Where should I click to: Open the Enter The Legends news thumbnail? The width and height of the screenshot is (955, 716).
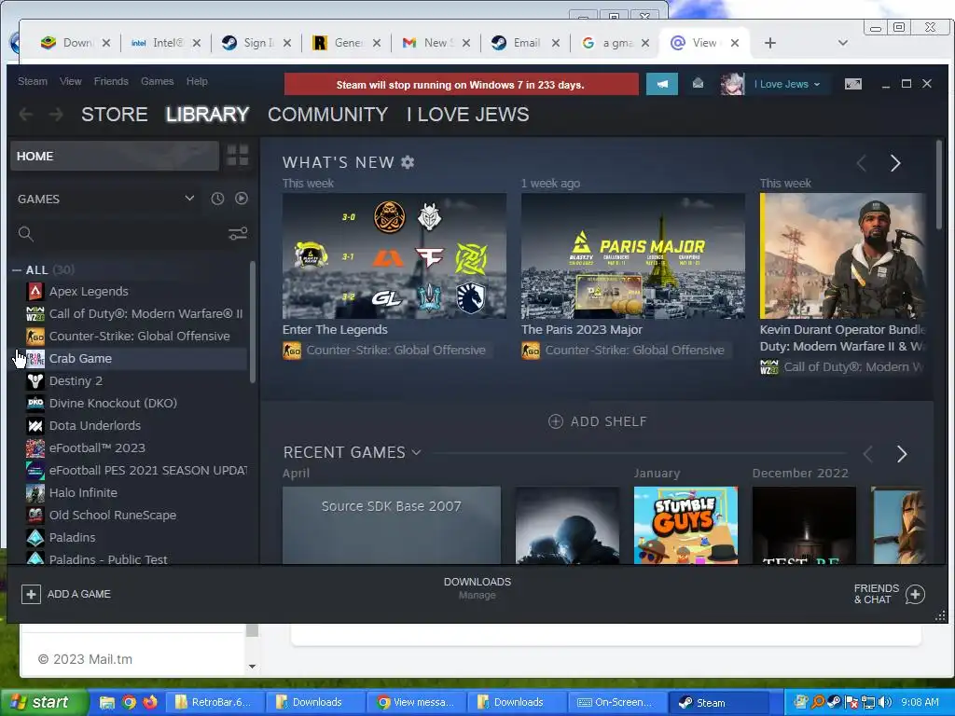click(x=394, y=255)
